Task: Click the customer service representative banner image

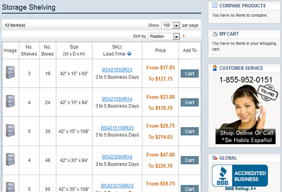Action: pos(246,114)
